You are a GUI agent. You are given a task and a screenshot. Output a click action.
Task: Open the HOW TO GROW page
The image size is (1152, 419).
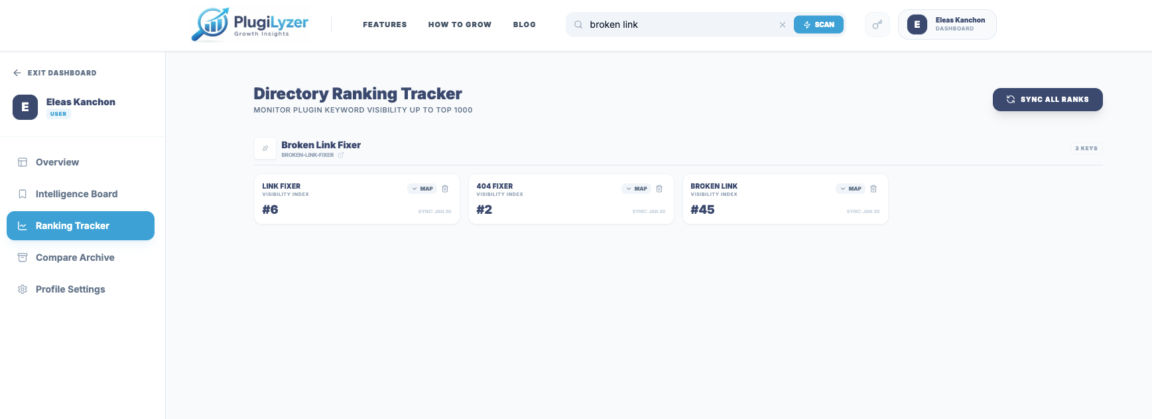[460, 24]
